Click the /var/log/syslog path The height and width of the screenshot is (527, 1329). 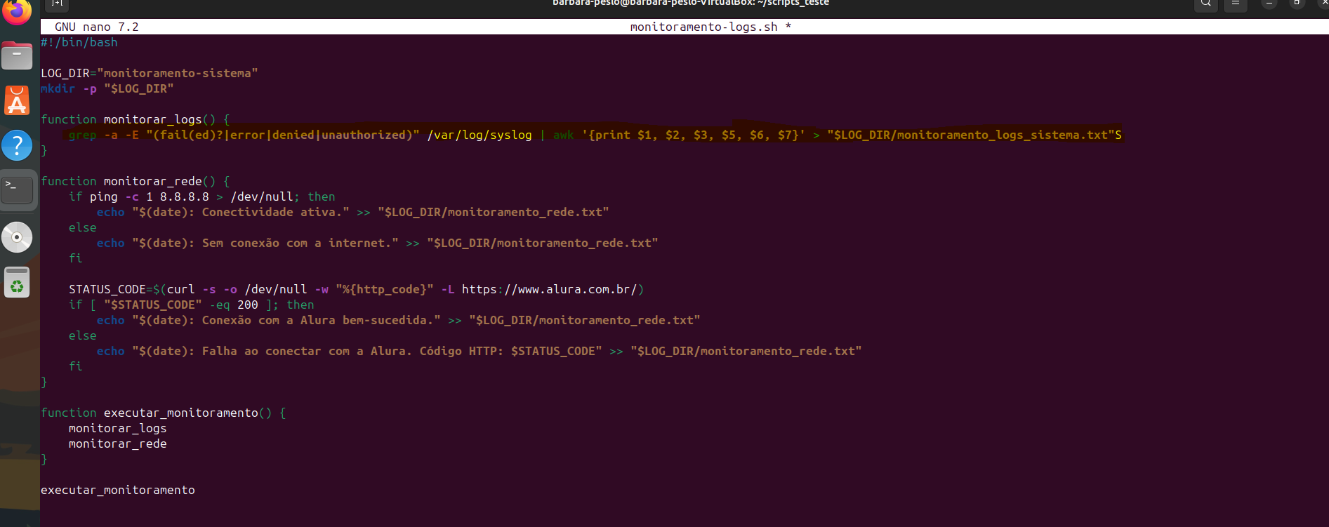point(480,135)
